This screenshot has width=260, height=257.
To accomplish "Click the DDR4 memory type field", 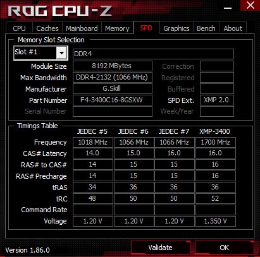I will [153, 54].
